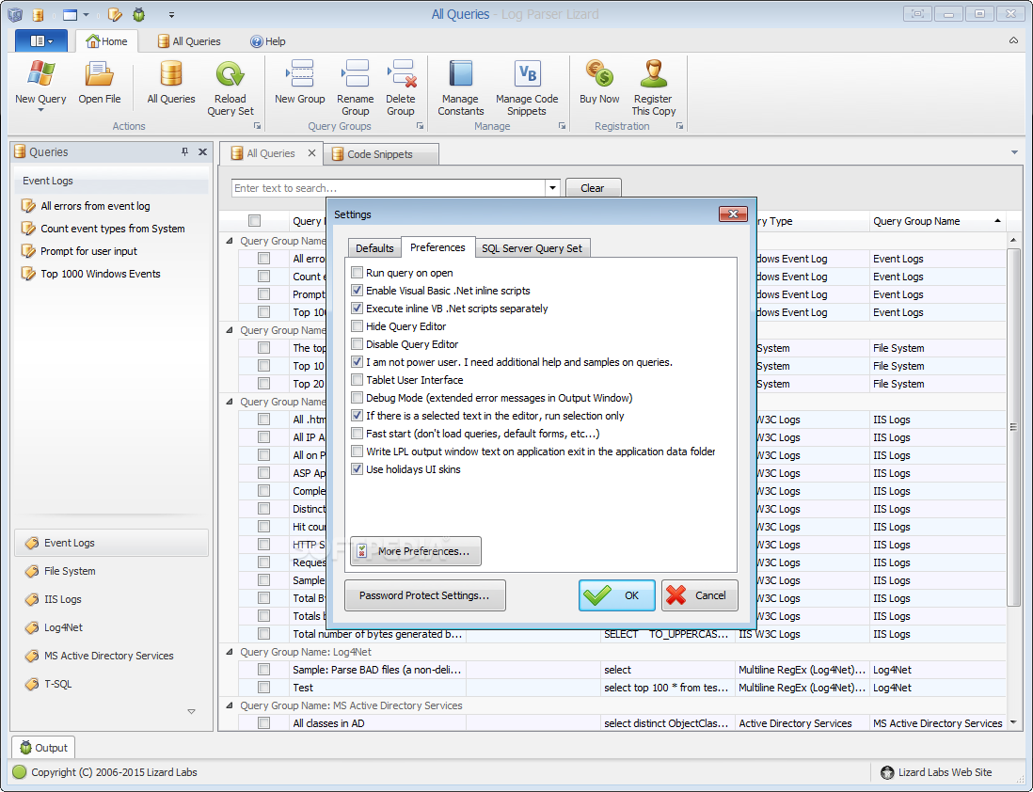The height and width of the screenshot is (792, 1033).
Task: Click the OK button
Action: [x=616, y=595]
